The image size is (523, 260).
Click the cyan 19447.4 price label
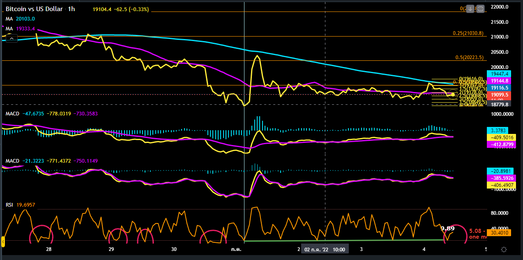pos(499,74)
